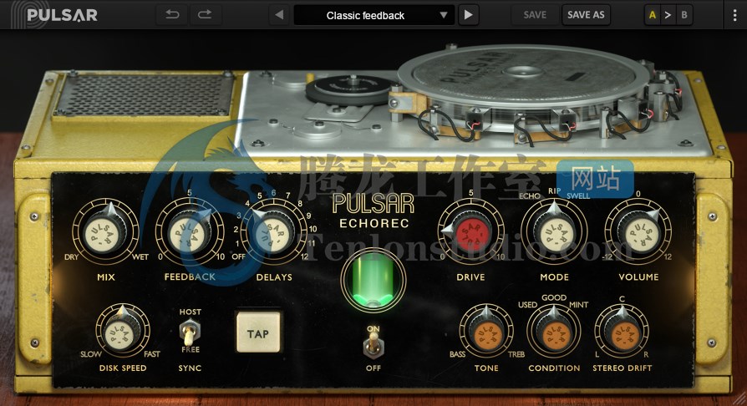747x406 pixels.
Task: Adjust the FEEDBACK knob
Action: [189, 232]
